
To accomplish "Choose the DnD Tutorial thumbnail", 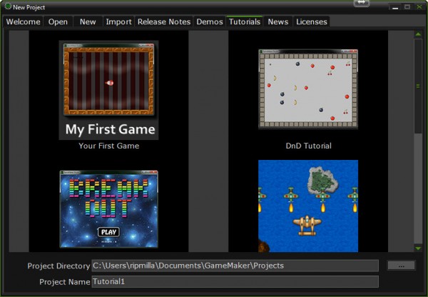I will (308, 89).
